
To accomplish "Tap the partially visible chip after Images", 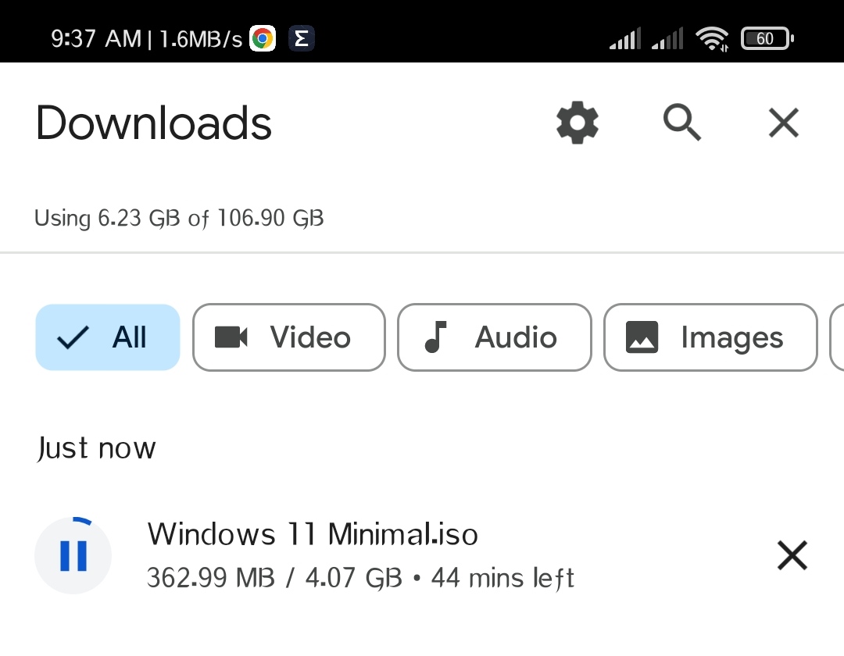I will 837,337.
